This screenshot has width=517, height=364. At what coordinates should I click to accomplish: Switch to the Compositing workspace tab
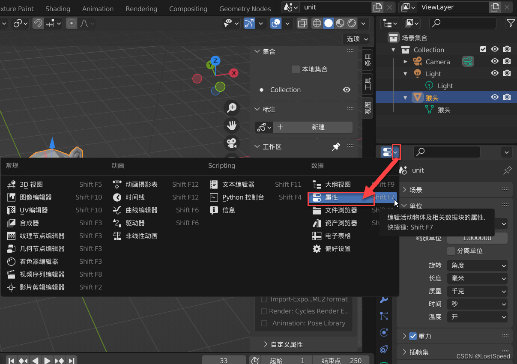(188, 8)
